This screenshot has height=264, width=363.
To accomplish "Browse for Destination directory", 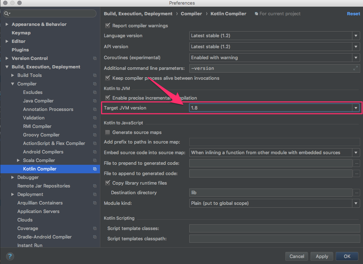I will [357, 192].
